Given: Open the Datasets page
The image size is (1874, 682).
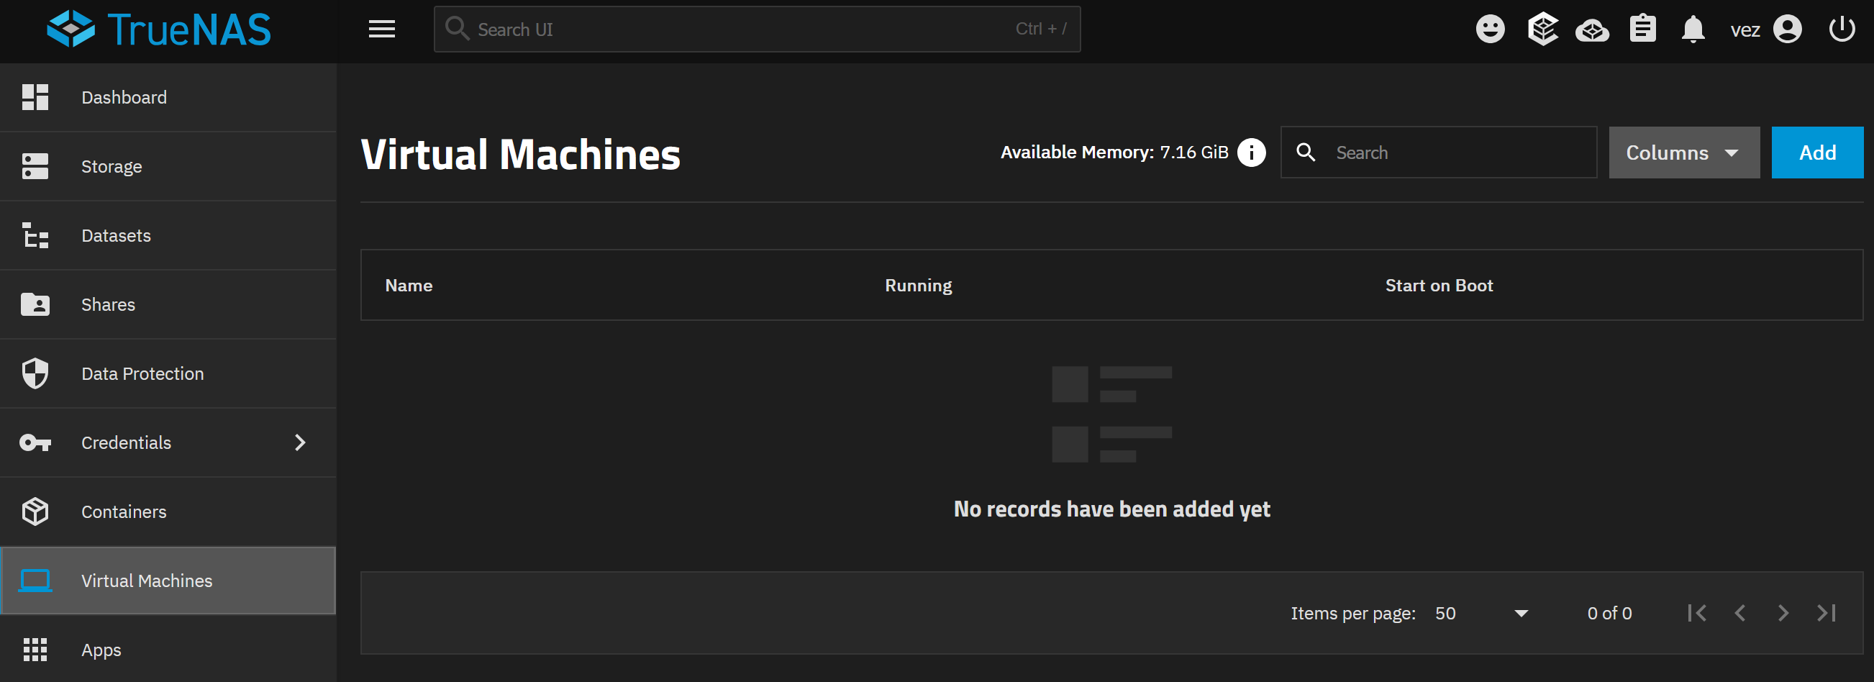Looking at the screenshot, I should coord(116,235).
